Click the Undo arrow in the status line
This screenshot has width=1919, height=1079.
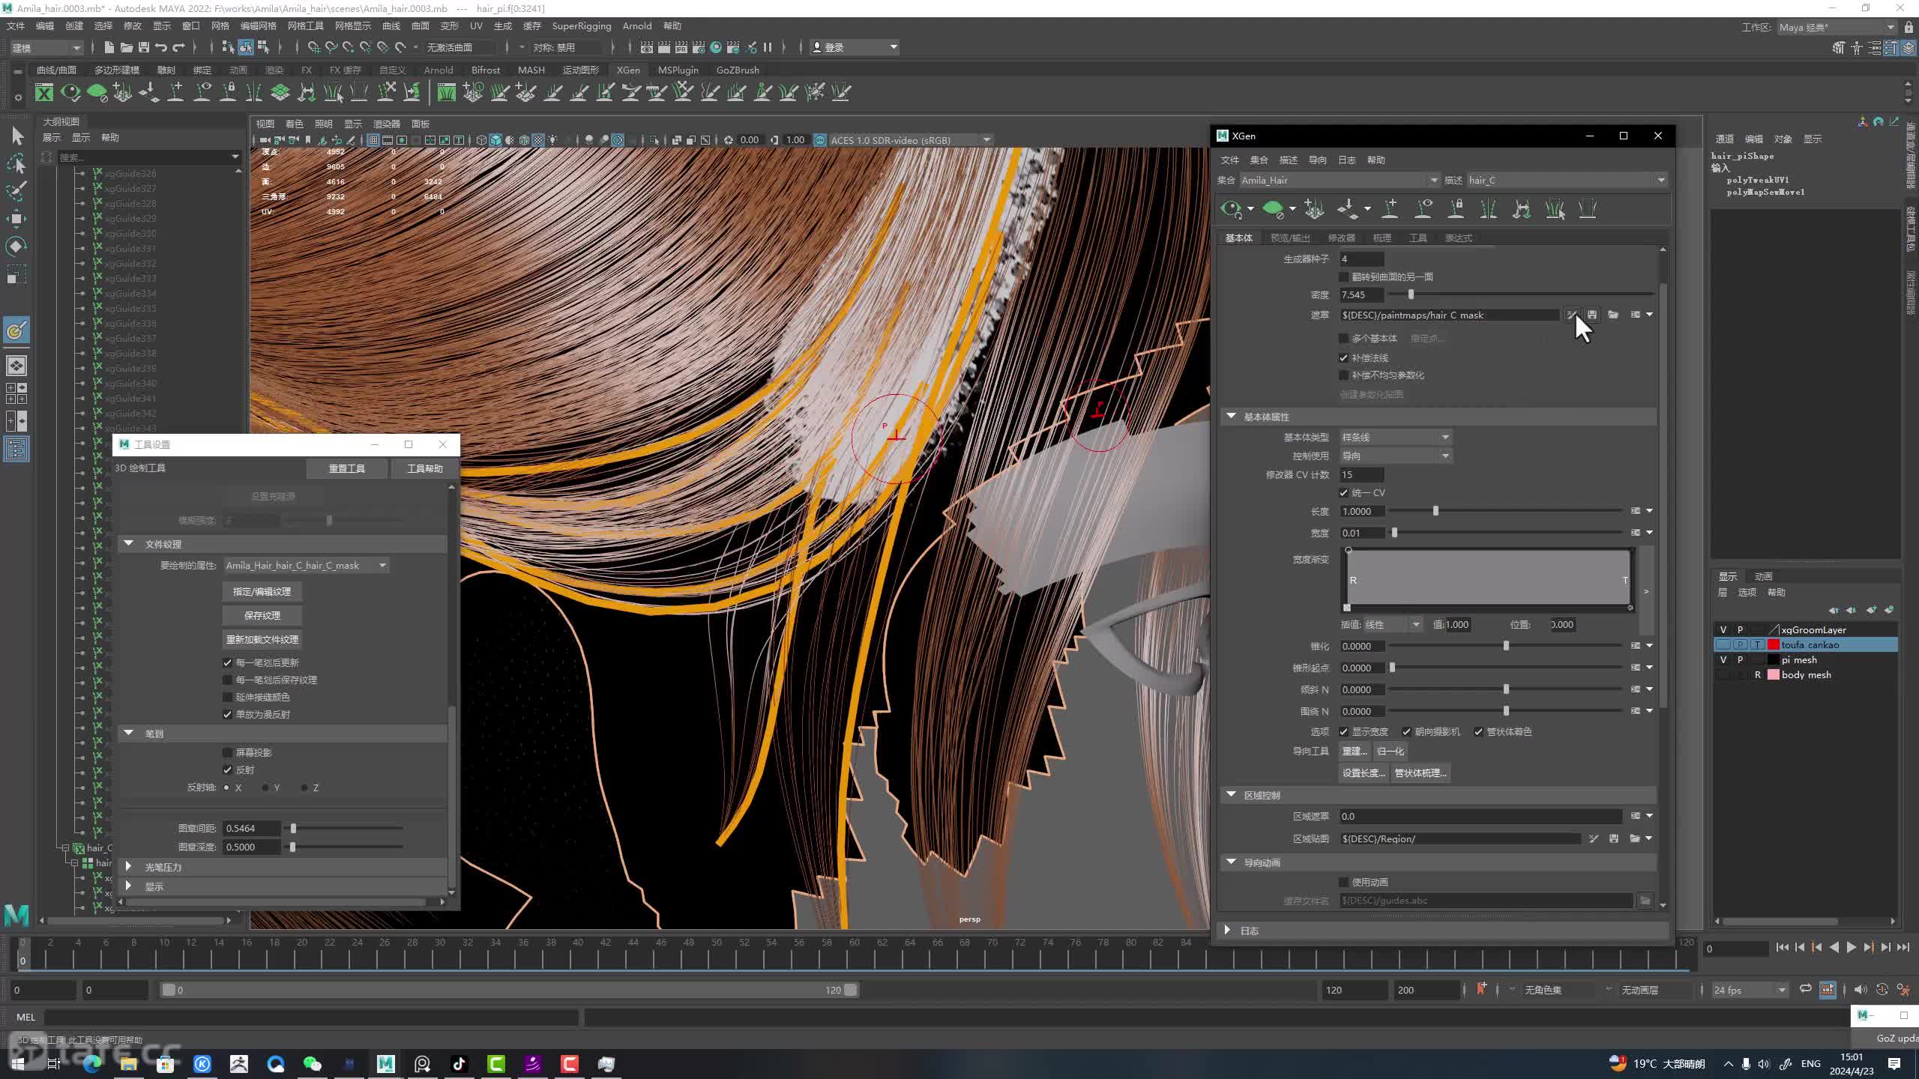click(x=161, y=47)
